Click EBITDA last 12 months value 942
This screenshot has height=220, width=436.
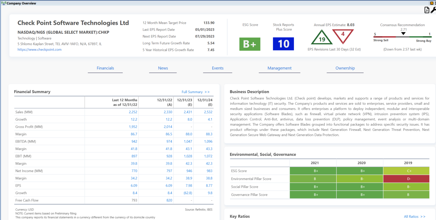coord(134,142)
